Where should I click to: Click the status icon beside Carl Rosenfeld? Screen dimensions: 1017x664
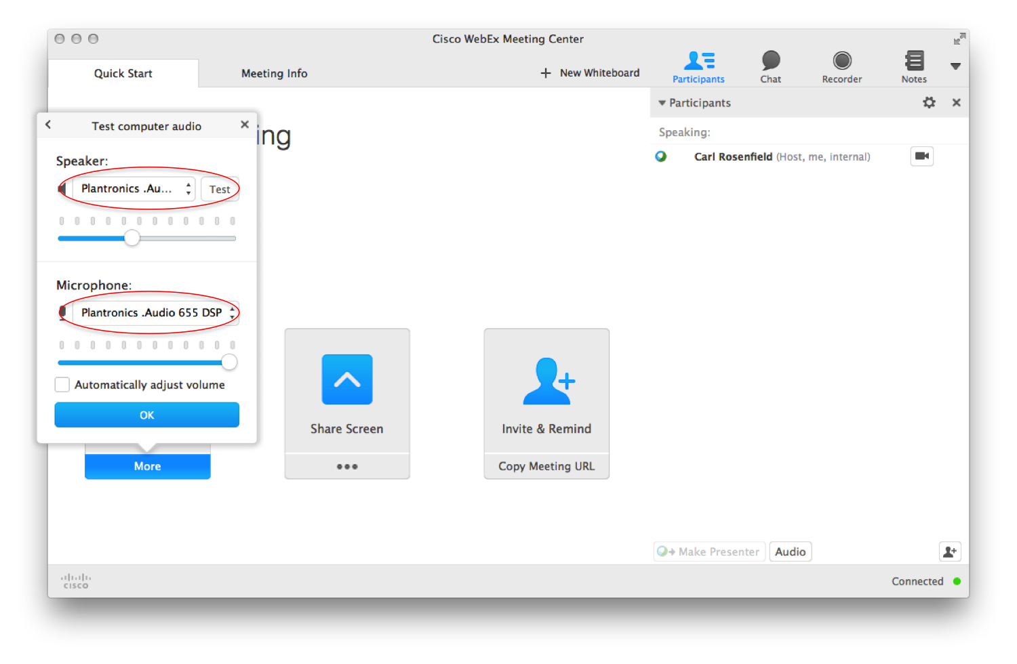661,157
